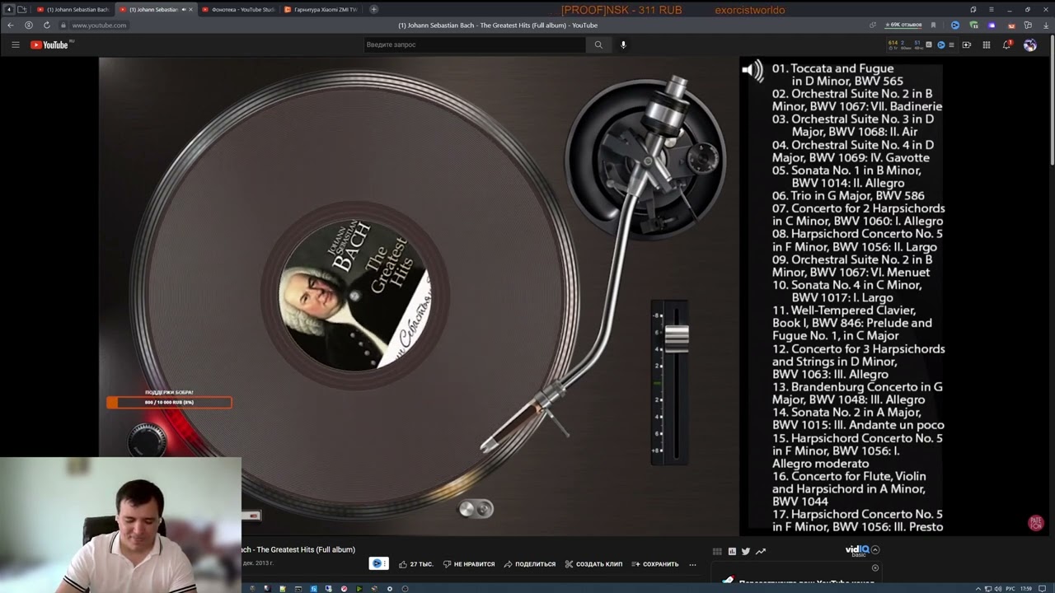This screenshot has height=593, width=1055.
Task: Reload the current page
Action: coord(46,26)
